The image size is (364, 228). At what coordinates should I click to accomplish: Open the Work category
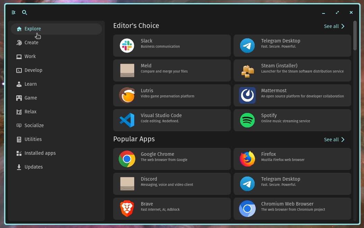56,57
